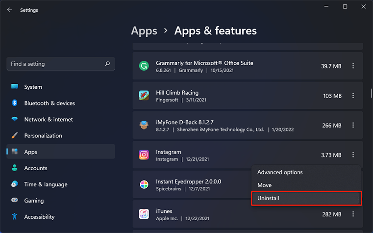Choose Move from the context menu
The height and width of the screenshot is (233, 373).
306,185
